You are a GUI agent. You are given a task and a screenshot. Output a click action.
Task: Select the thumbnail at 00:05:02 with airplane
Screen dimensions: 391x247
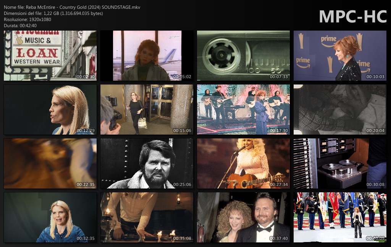[147, 56]
